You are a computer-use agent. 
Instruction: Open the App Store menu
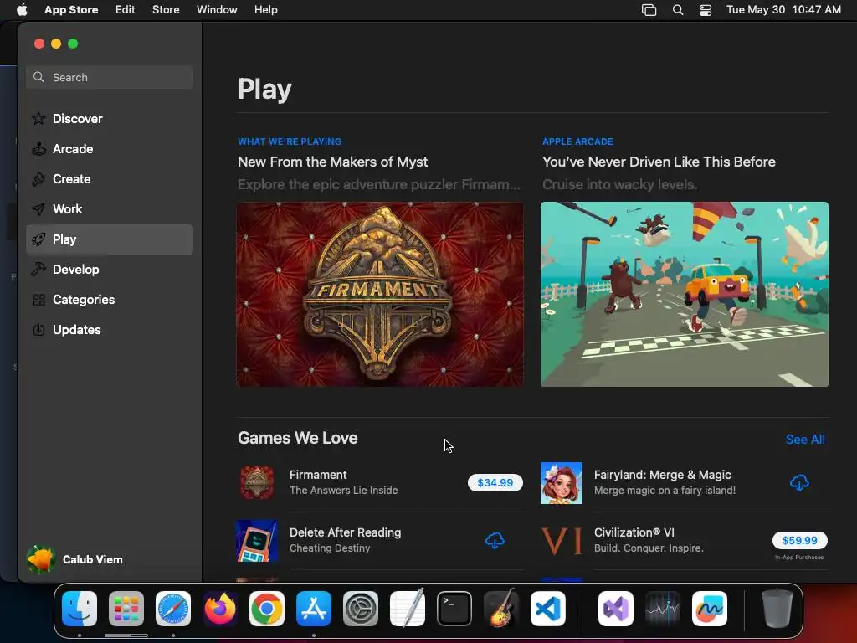71,10
